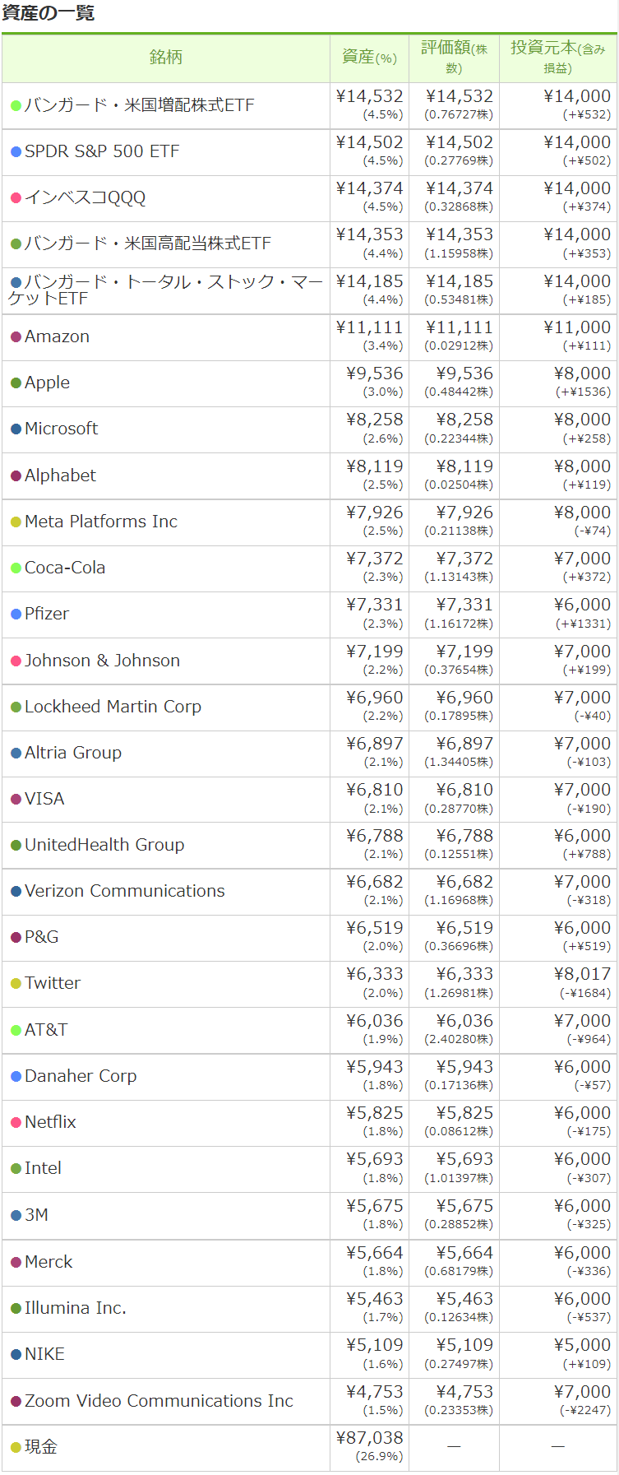The height and width of the screenshot is (1475, 619).
Task: Select Johnson & Johnson in the list
Action: tap(309, 661)
